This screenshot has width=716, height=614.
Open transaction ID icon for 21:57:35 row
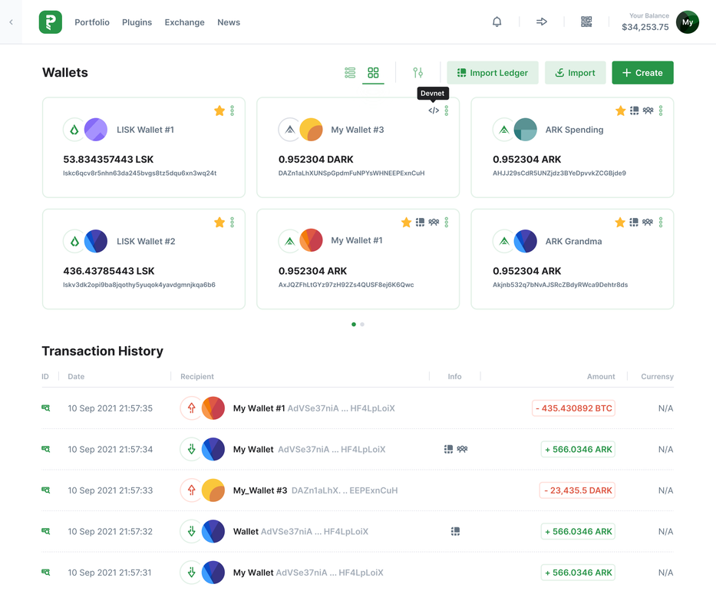[46, 408]
